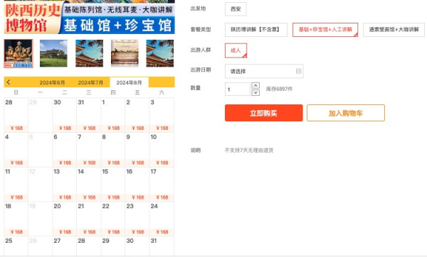Select the third thumbnail with temple roof
The image size is (427, 257).
89,53
